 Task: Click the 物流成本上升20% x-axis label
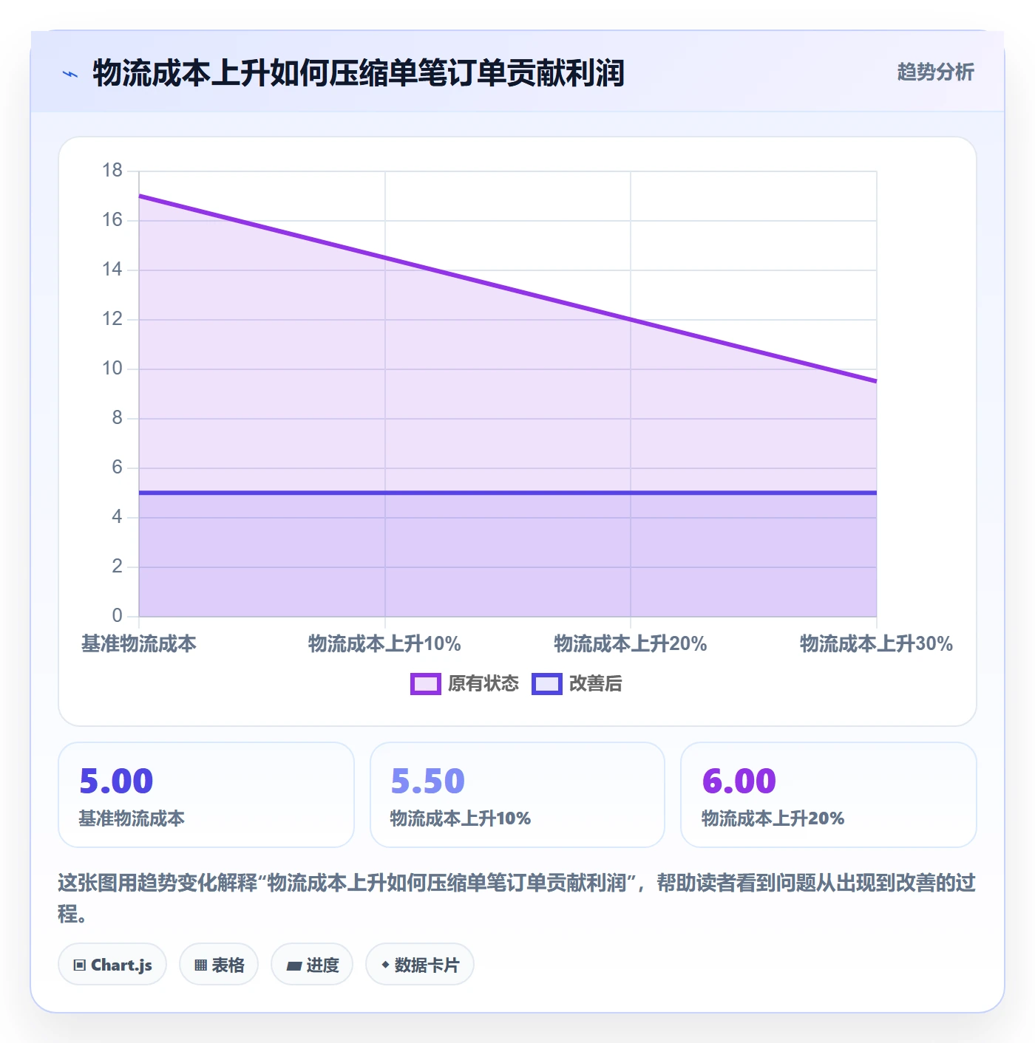pos(631,644)
